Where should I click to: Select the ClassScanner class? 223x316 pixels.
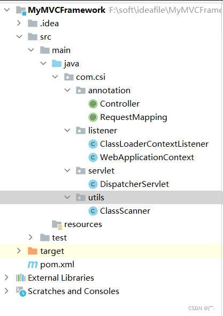[x=125, y=211]
